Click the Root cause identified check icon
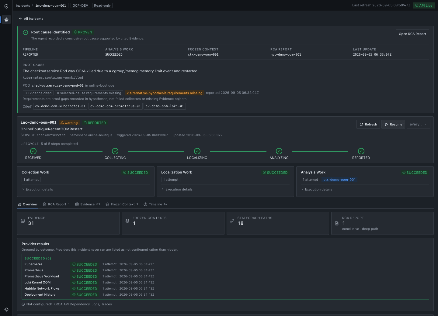438x316 pixels. [x=26, y=33]
